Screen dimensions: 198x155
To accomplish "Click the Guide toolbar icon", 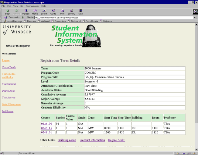I will pos(53,12).
